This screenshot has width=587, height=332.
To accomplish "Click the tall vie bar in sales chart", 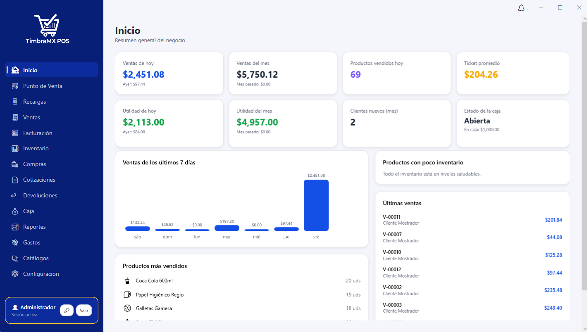I will 316,205.
